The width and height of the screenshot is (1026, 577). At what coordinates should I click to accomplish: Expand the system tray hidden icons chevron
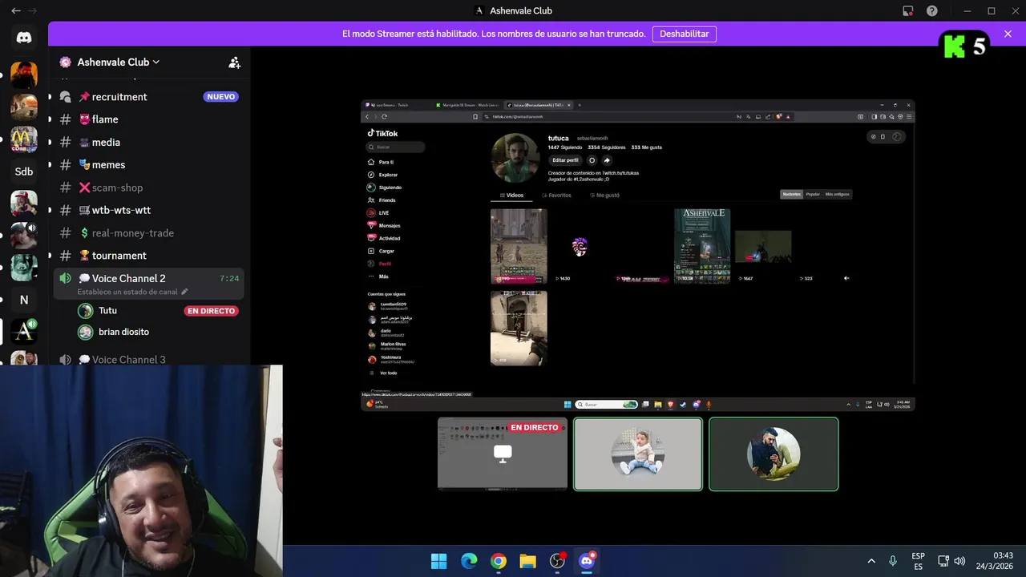(871, 561)
